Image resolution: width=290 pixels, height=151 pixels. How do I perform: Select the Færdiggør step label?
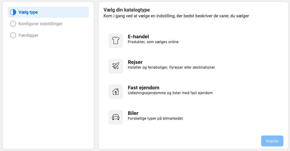coord(28,35)
